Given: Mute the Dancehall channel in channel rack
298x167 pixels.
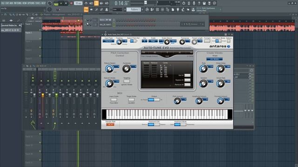Looking at the screenshot, I should pos(85,20).
